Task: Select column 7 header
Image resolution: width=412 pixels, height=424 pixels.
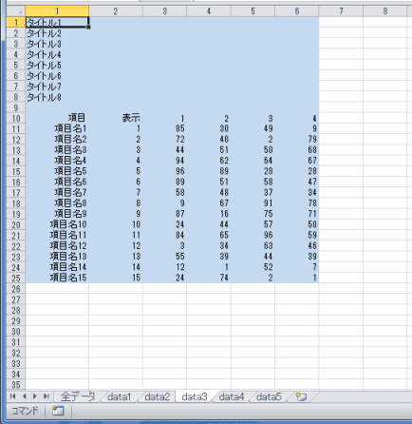Action: tap(341, 11)
